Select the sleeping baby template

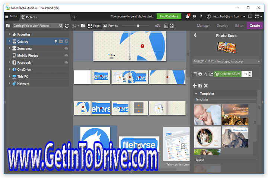pyautogui.click(x=207, y=115)
